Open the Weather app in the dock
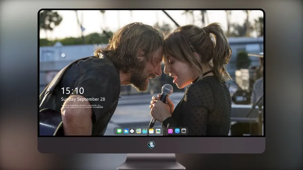The image size is (303, 170). point(126,131)
